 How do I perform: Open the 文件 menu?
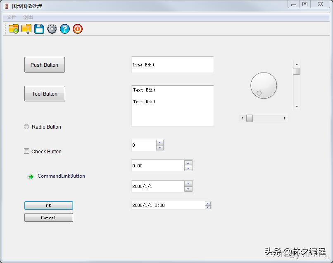coord(12,17)
